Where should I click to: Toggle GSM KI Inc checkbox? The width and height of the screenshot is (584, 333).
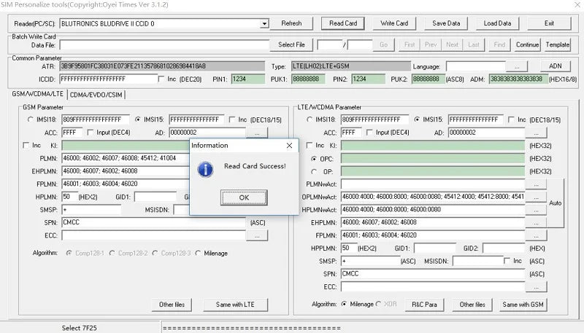click(26, 145)
